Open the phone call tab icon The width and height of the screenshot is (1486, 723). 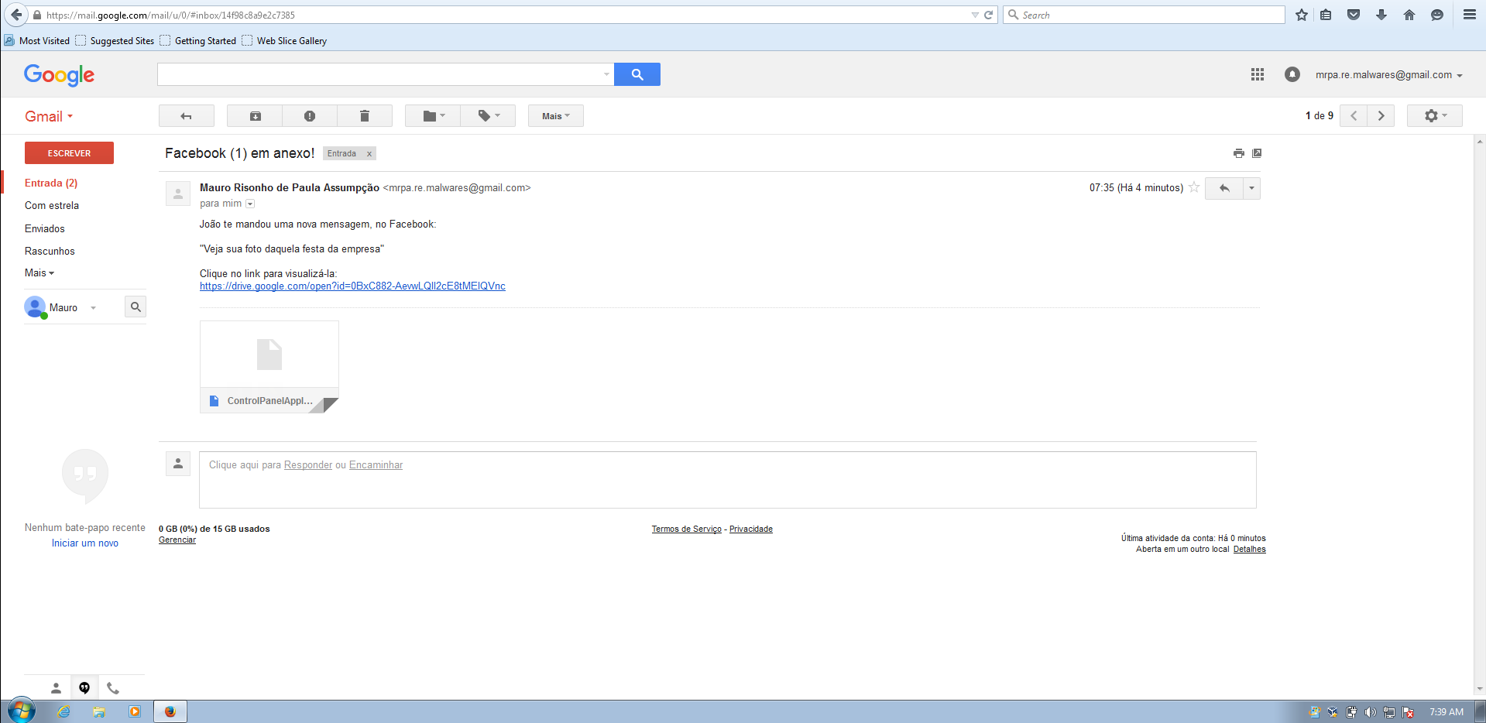tap(113, 687)
